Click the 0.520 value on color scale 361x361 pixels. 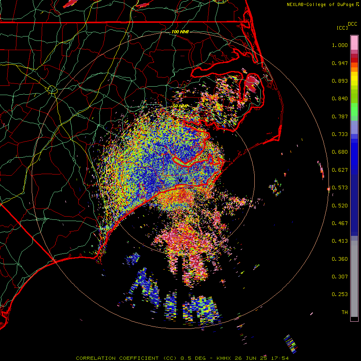340,206
